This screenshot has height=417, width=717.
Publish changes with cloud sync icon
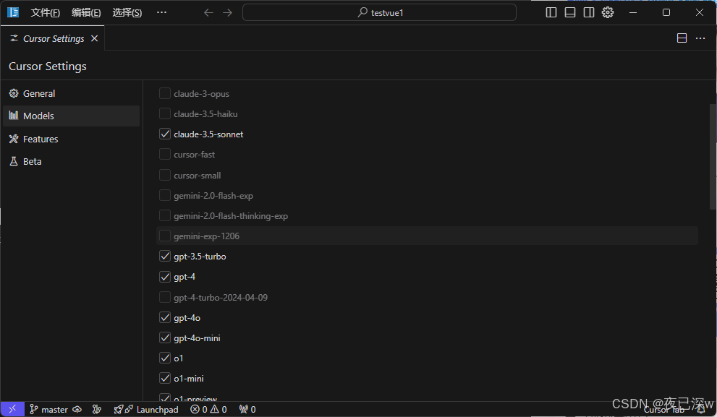click(77, 409)
